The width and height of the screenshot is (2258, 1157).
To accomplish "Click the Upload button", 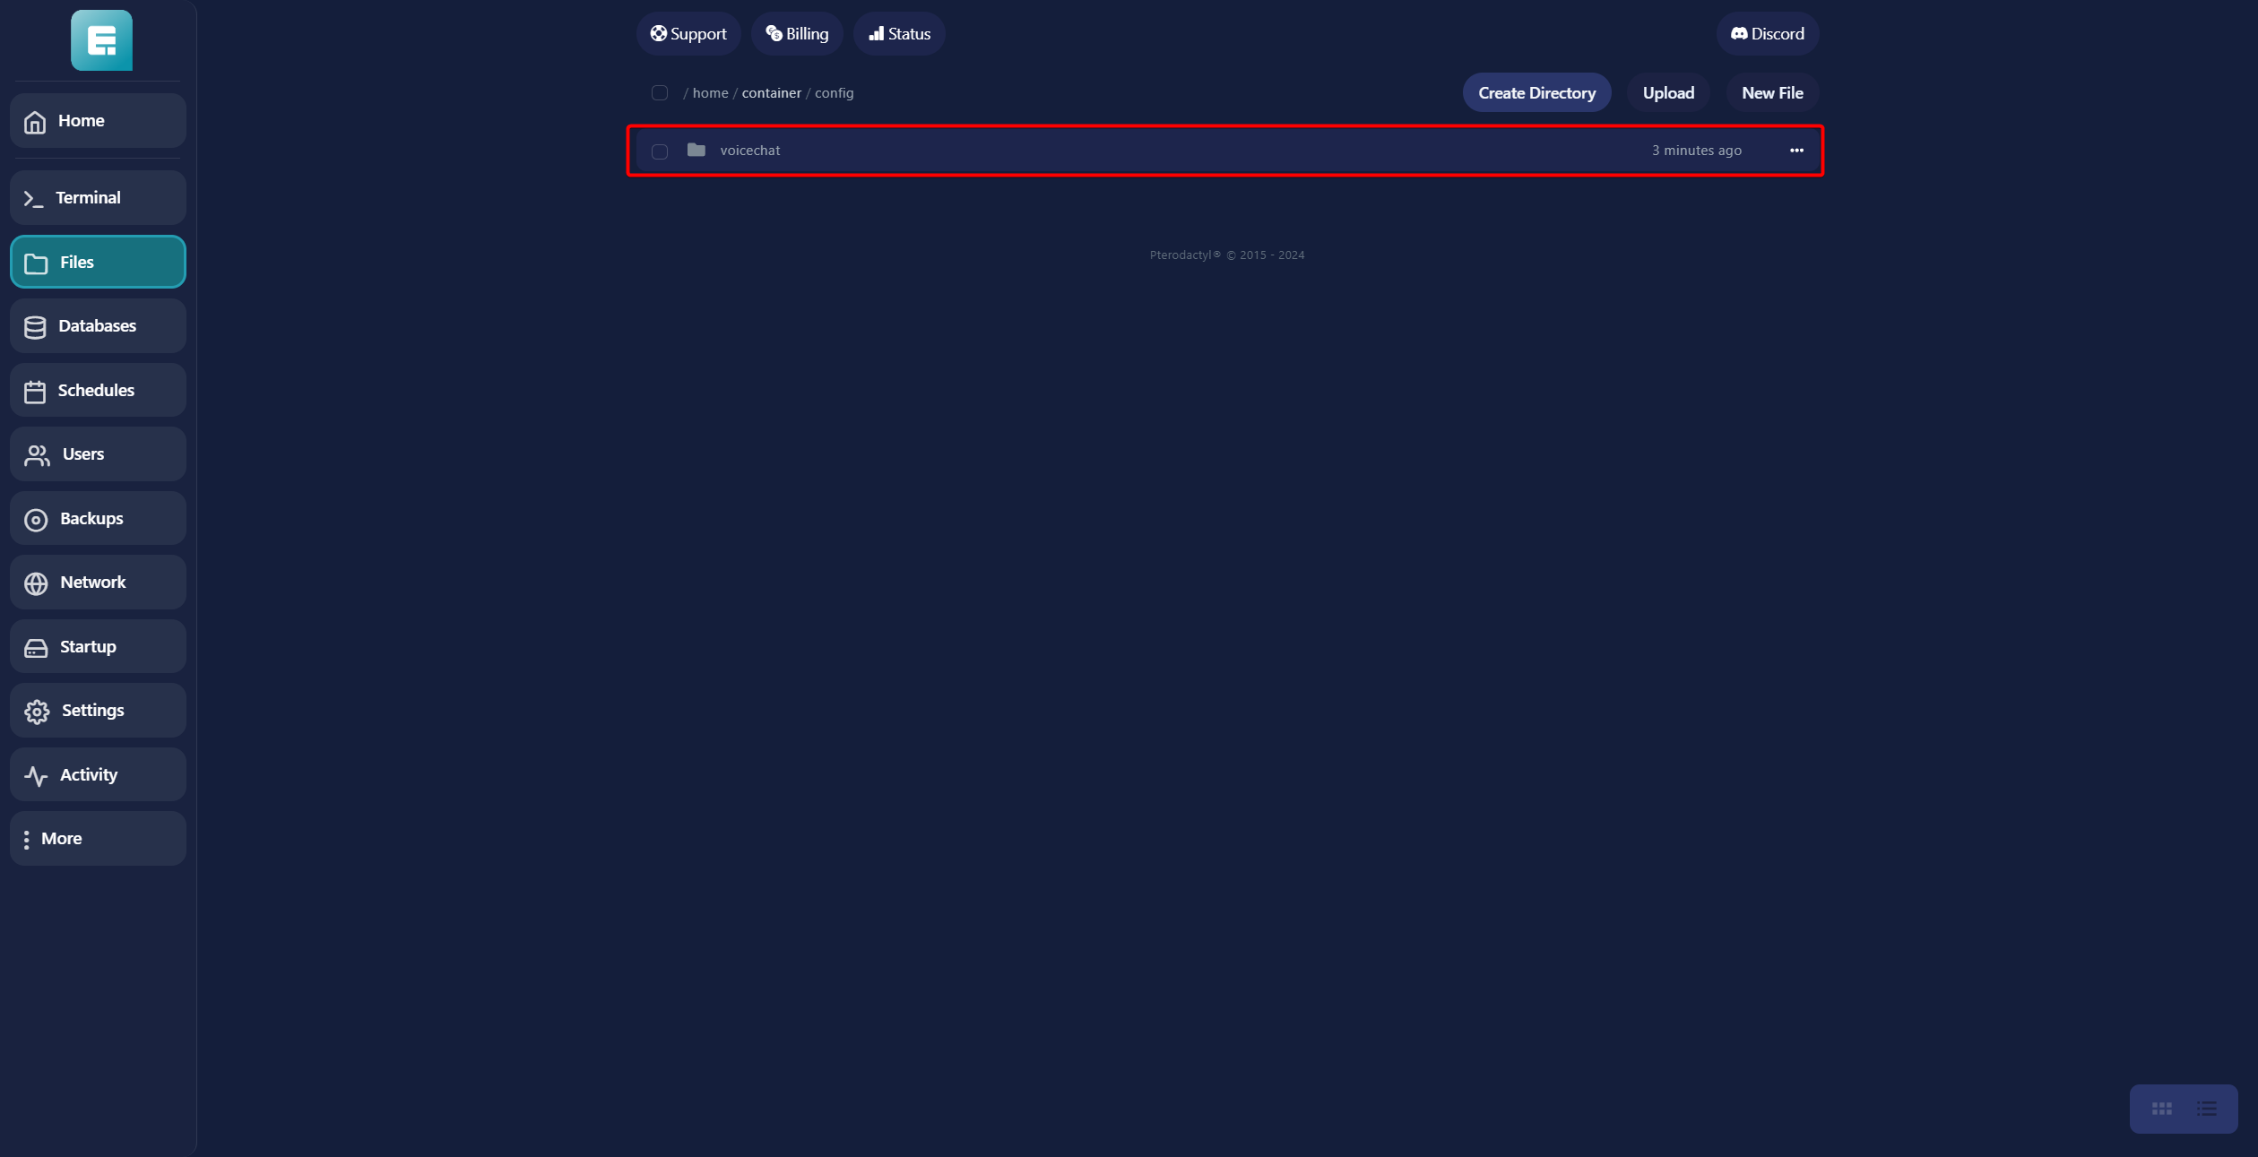I will [1668, 93].
